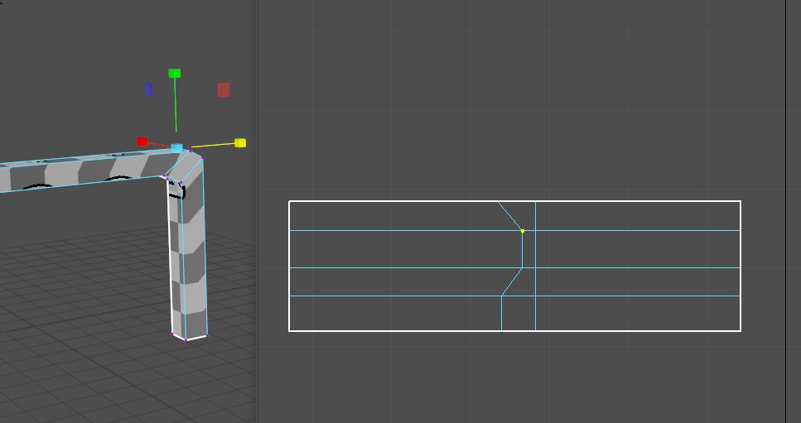Select the yellow highlighted UV vertex
This screenshot has width=801, height=423.
(x=523, y=231)
